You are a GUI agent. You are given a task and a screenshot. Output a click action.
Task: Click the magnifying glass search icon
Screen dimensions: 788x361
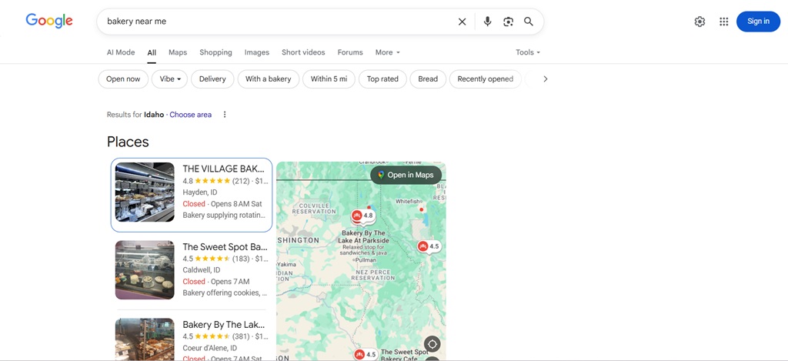[x=529, y=22]
